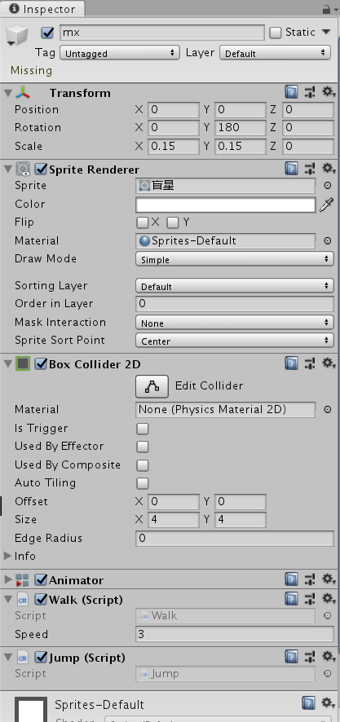Viewport: 340px width, 722px height.
Task: Open Sprite Renderer help reference icon
Action: point(291,169)
